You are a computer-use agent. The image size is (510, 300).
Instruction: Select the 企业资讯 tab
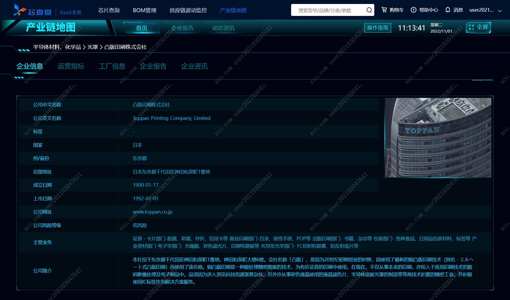[194, 66]
